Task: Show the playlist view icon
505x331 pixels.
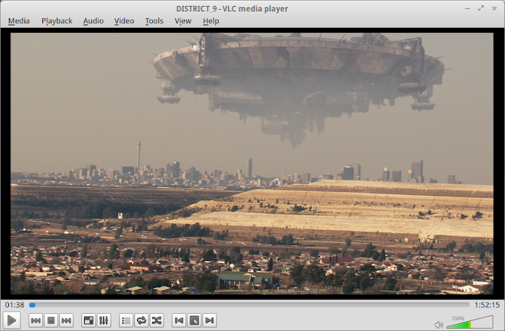Action: pos(126,320)
